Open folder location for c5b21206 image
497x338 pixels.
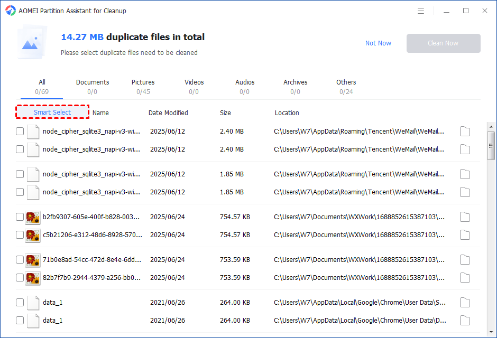point(465,235)
